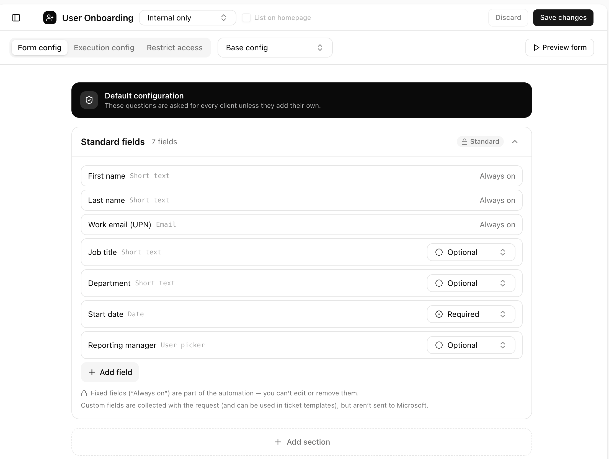Click the dashed circle icon for Reporting manager
This screenshot has width=609, height=459.
point(439,345)
